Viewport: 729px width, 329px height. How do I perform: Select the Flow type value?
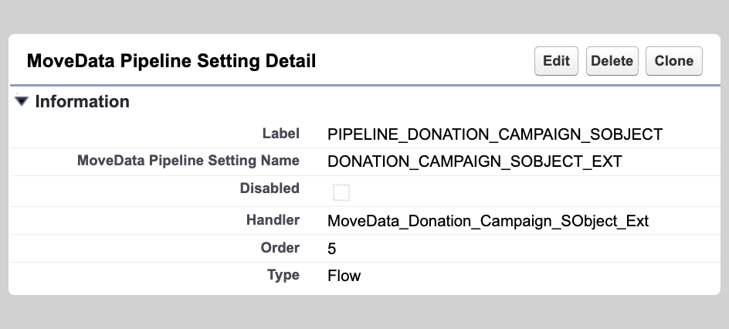[x=344, y=276]
